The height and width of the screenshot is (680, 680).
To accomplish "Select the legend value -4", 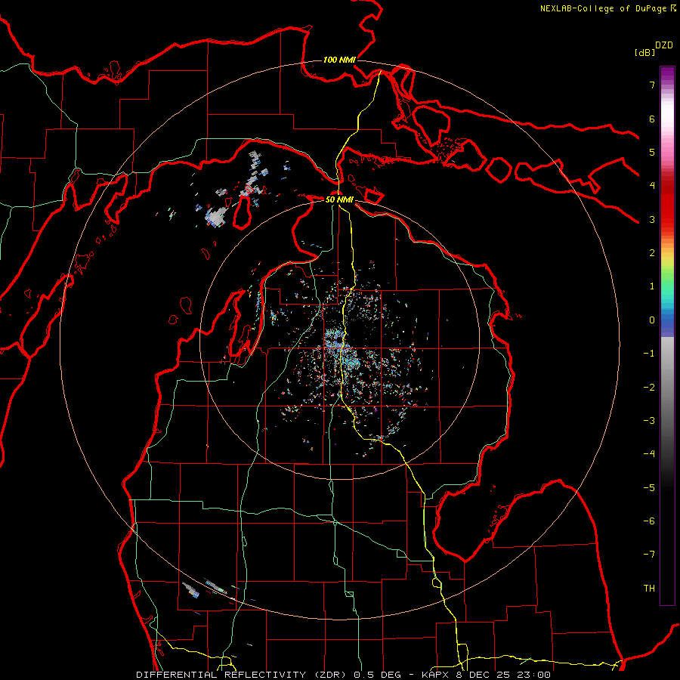I will tap(649, 454).
